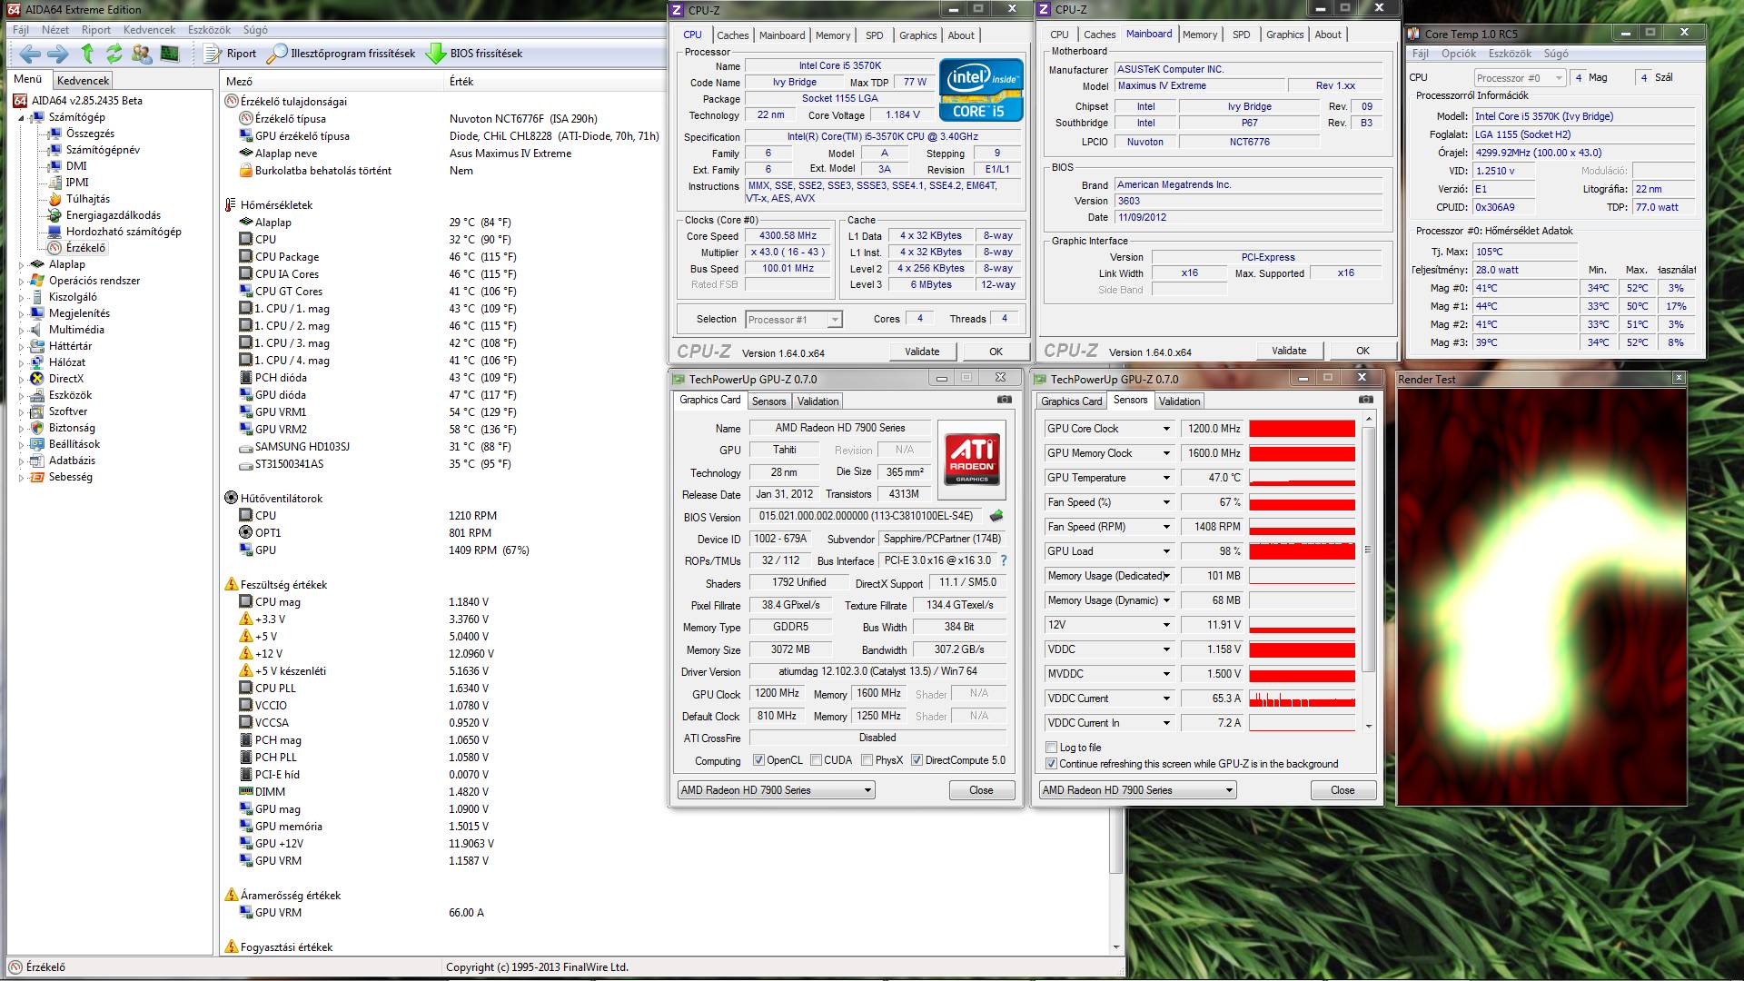Switch to the Kedvencek tab in AIDA64 sidebar
Screen dimensions: 1744x981
[83, 80]
